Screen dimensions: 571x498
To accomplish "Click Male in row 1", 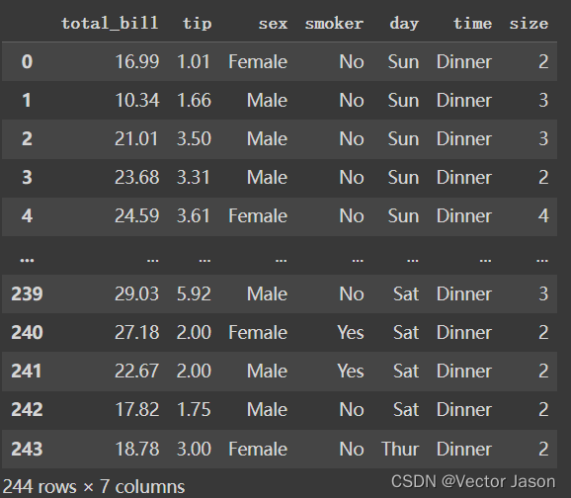I will click(x=267, y=100).
